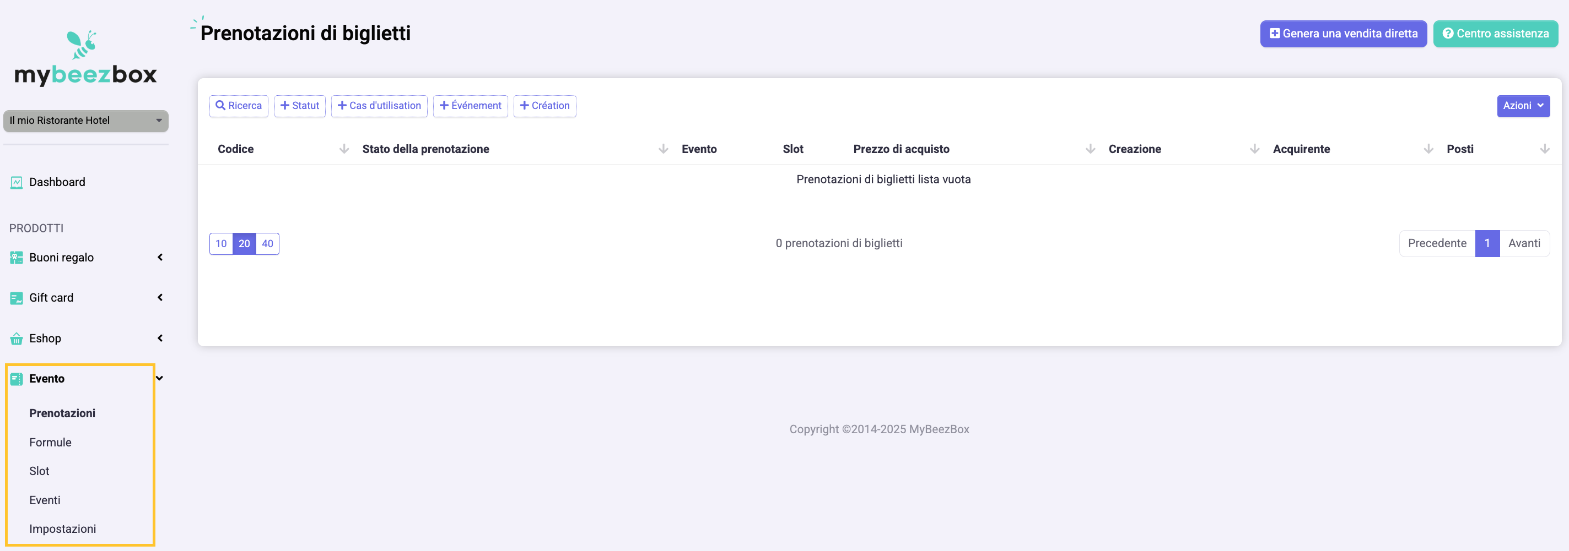
Task: Open Eventi in the Evento menu
Action: (x=45, y=500)
